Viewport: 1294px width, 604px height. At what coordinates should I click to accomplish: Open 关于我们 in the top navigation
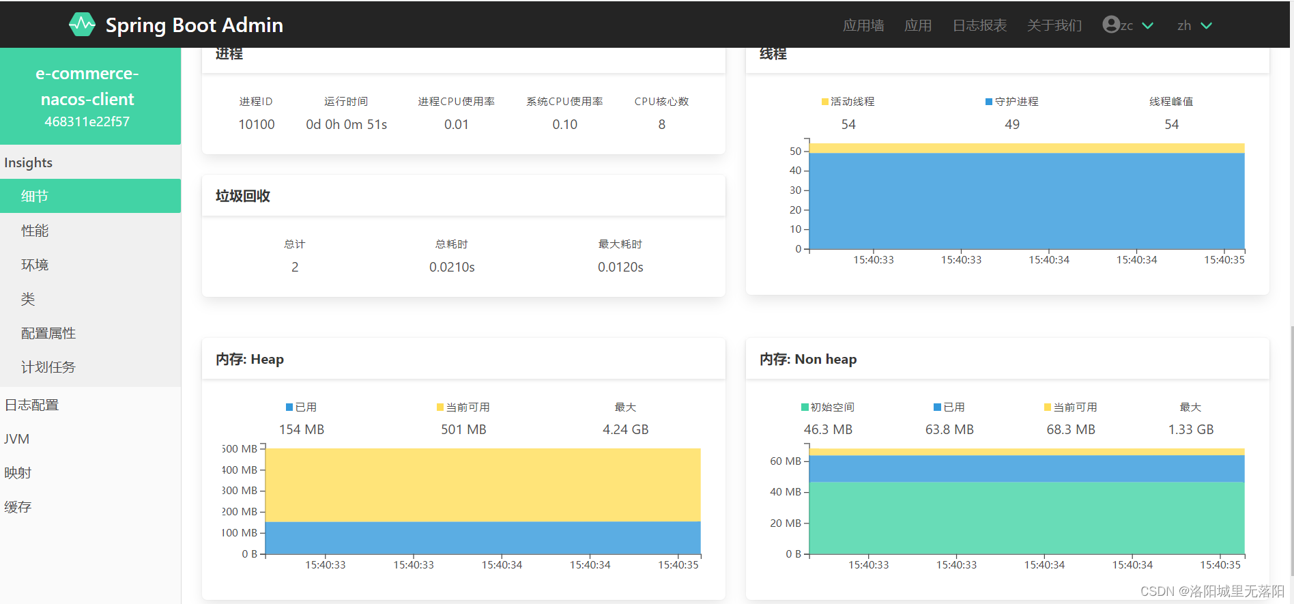tap(1054, 25)
